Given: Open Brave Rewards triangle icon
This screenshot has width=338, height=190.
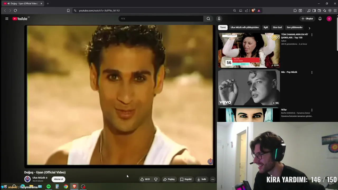Looking at the screenshot, I should click(259, 11).
